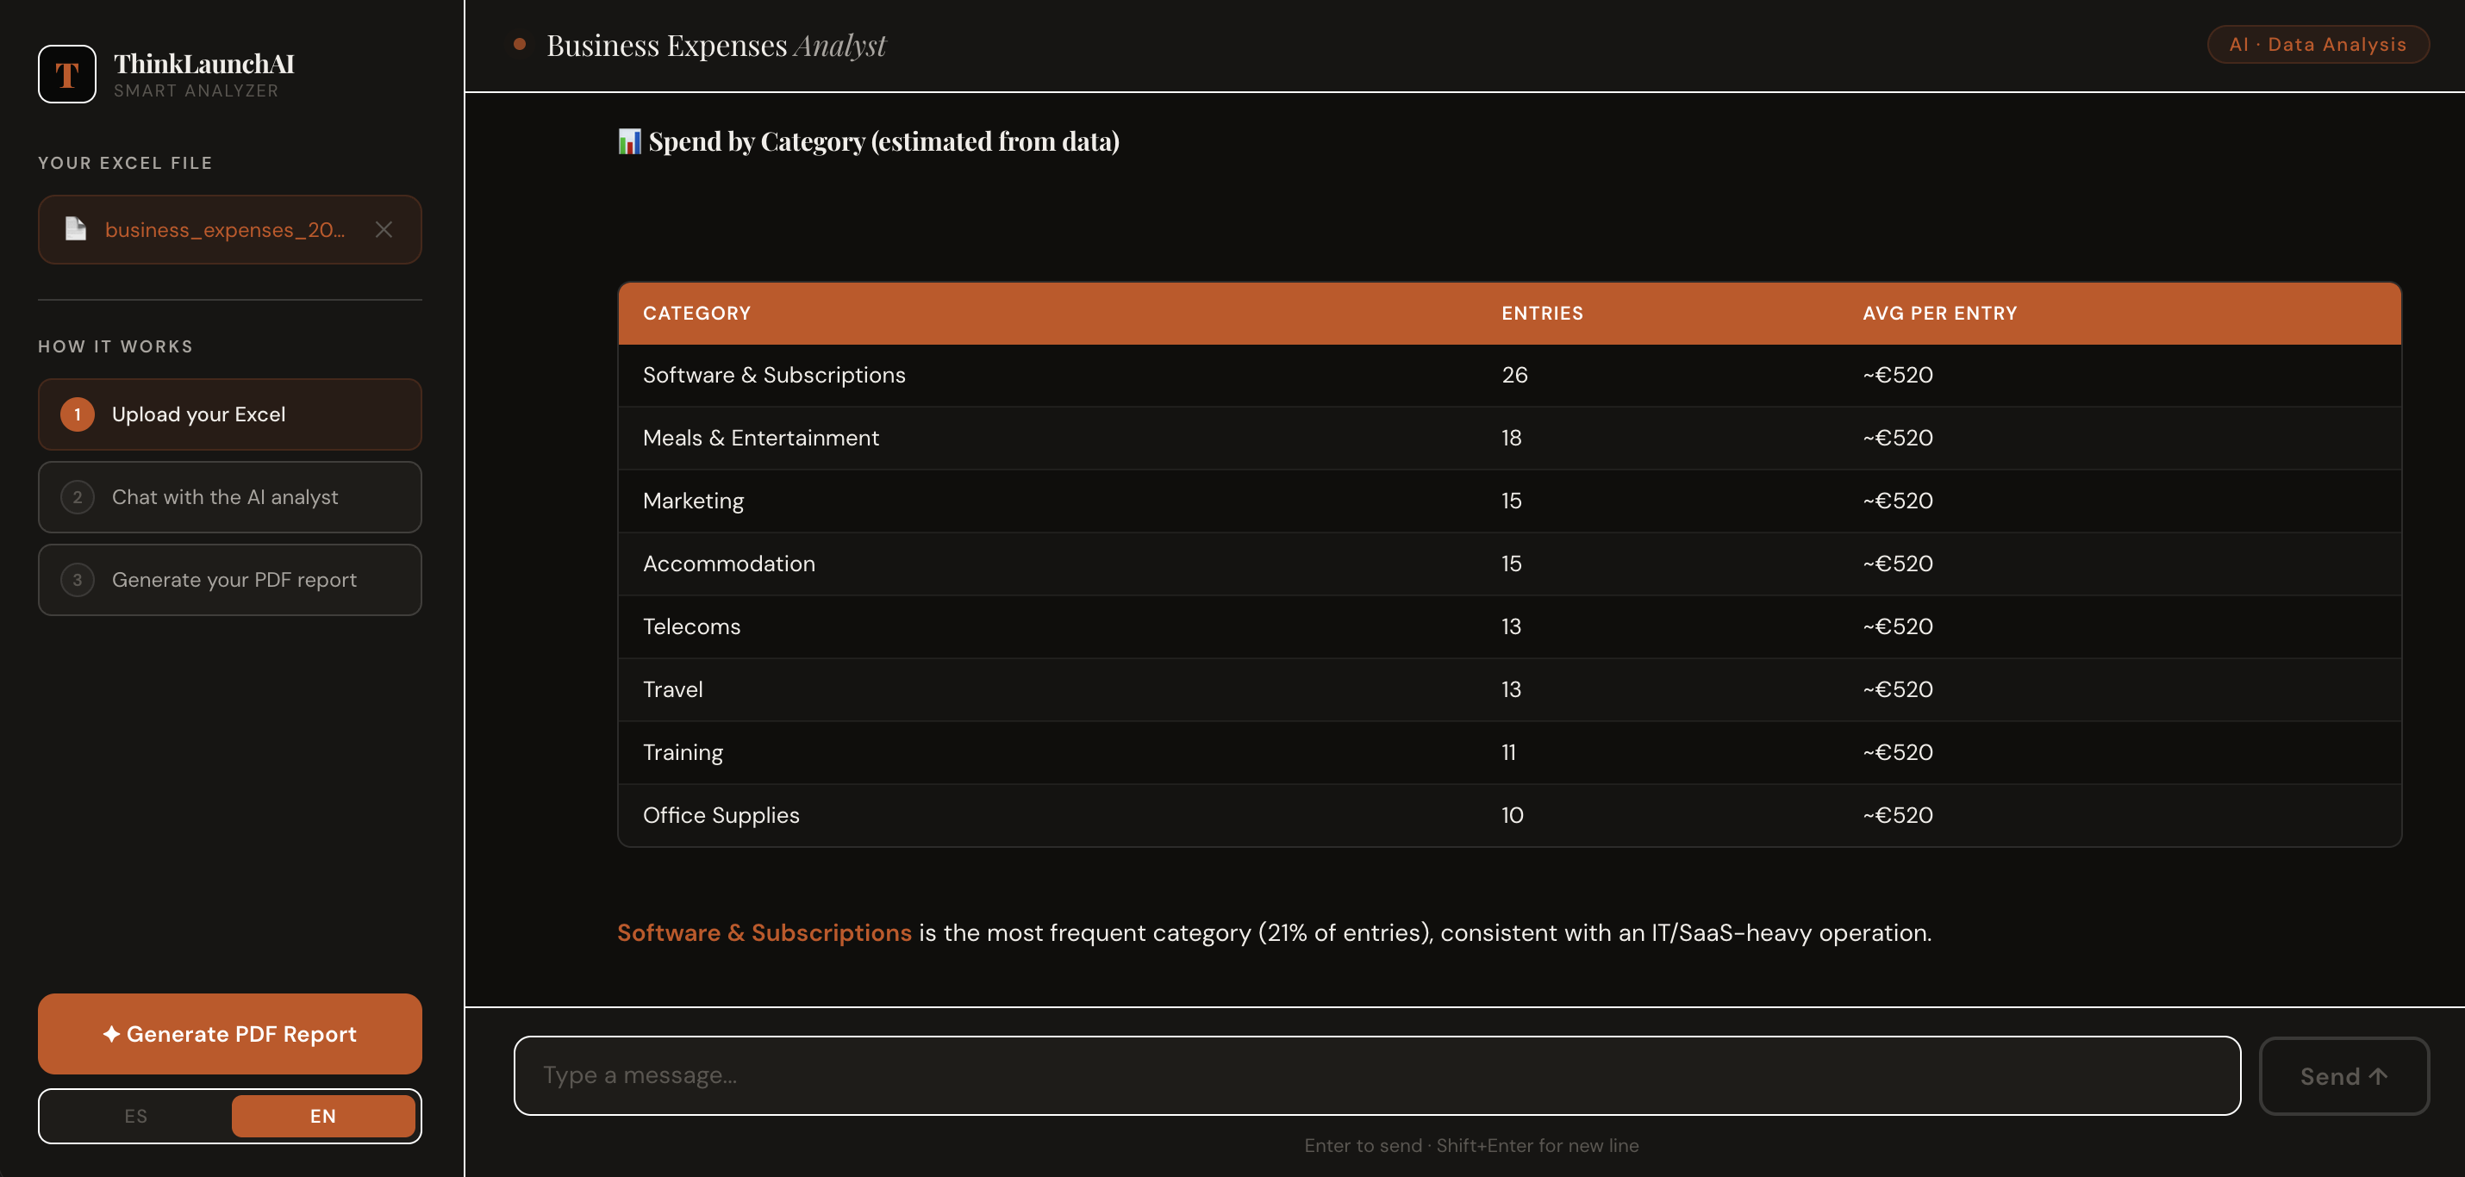
Task: Click the ENTRIES column header
Action: (x=1542, y=313)
